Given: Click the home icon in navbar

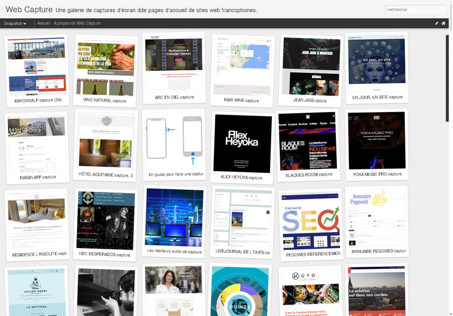Looking at the screenshot, I should (x=443, y=23).
